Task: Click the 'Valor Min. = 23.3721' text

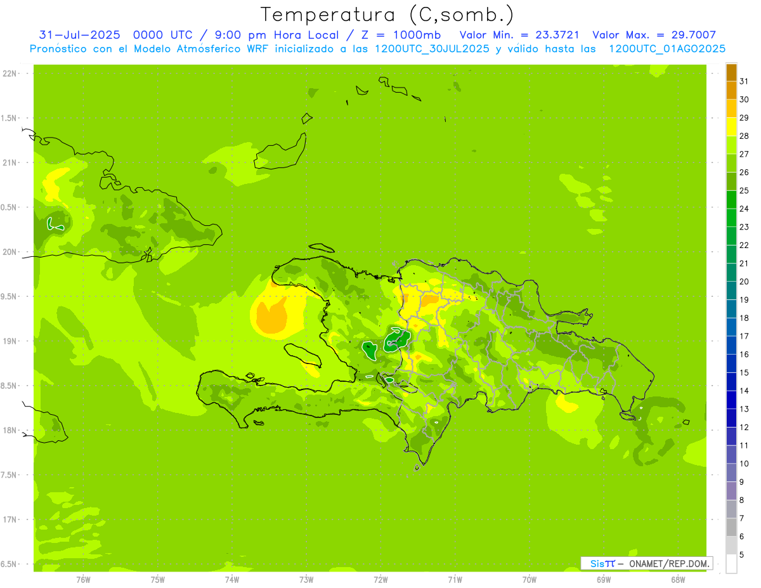Action: click(x=519, y=35)
